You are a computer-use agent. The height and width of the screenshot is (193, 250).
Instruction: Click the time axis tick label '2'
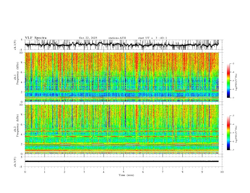point(64,172)
